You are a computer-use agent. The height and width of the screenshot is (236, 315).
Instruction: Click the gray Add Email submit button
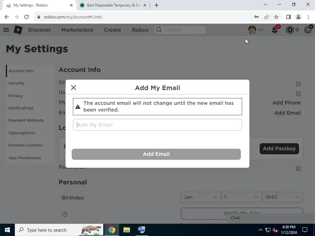coord(156,154)
